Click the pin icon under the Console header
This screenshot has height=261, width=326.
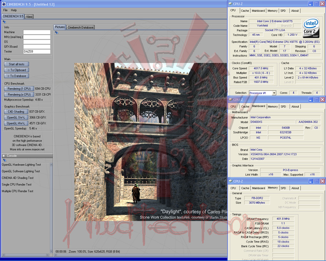(4, 160)
